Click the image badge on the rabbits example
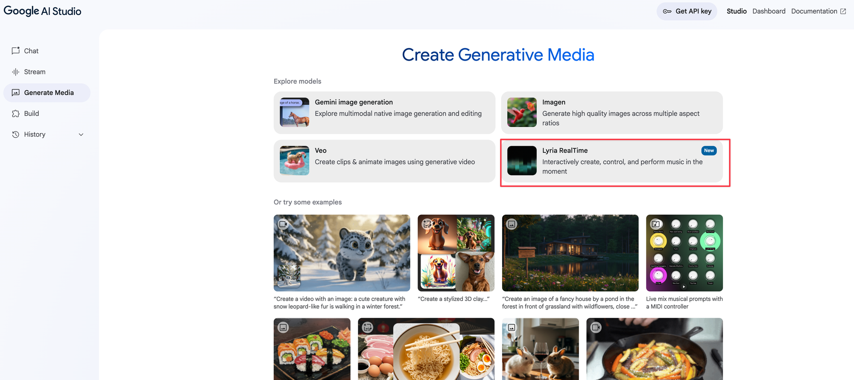Screen dimensions: 854x380 click(512, 327)
